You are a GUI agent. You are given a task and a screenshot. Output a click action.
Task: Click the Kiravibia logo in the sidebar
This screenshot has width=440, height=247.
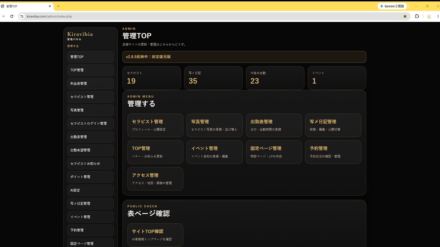(80, 34)
